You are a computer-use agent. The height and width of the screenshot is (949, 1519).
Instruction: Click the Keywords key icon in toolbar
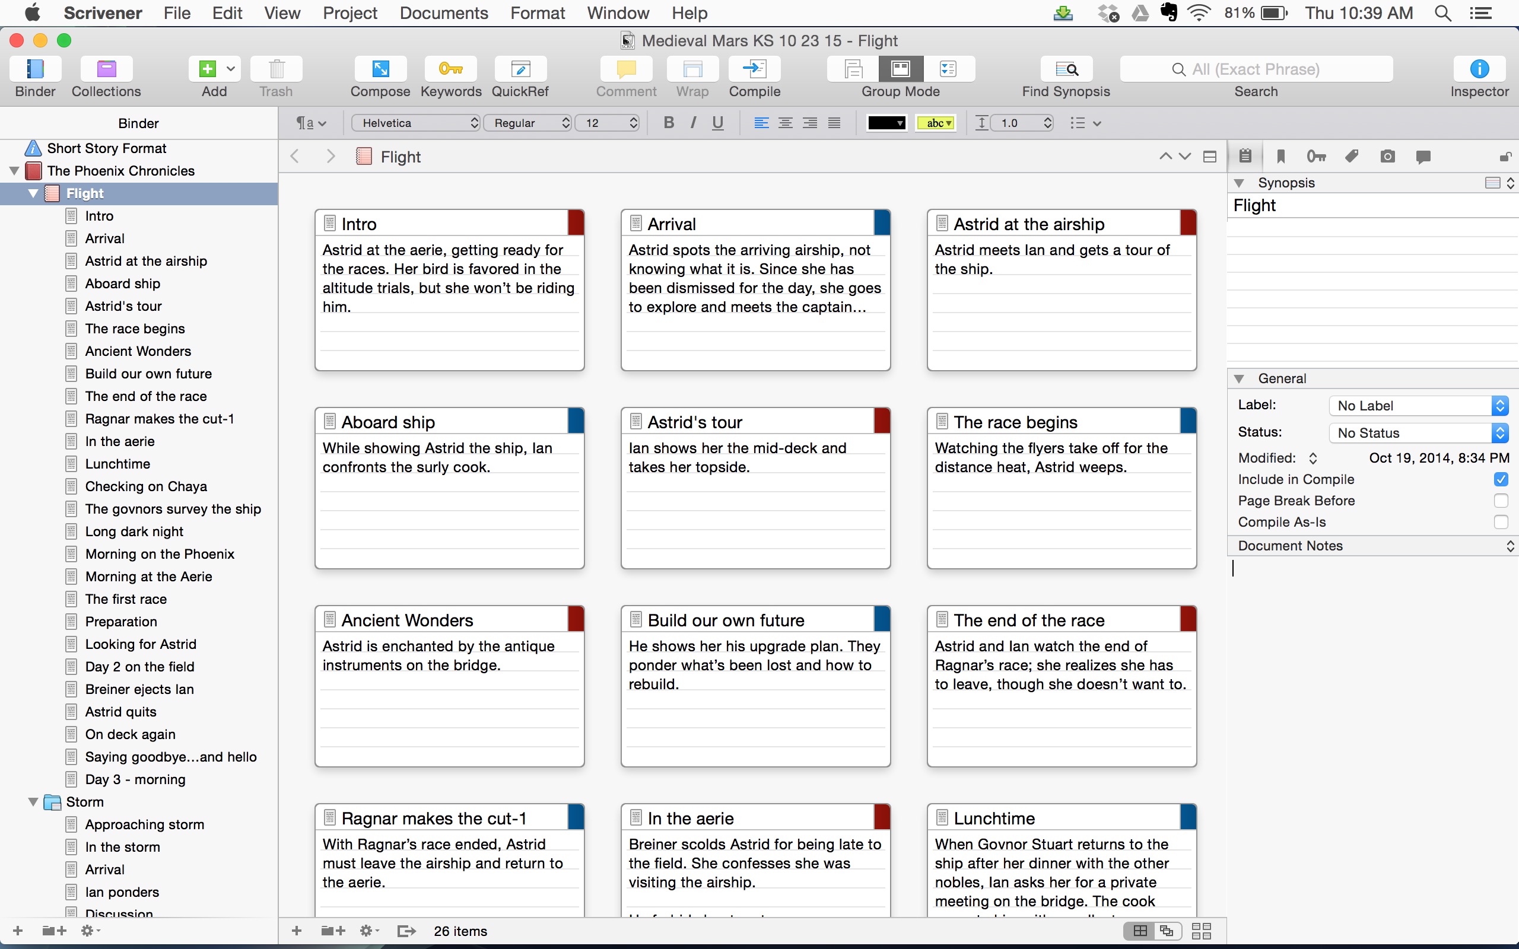tap(450, 69)
